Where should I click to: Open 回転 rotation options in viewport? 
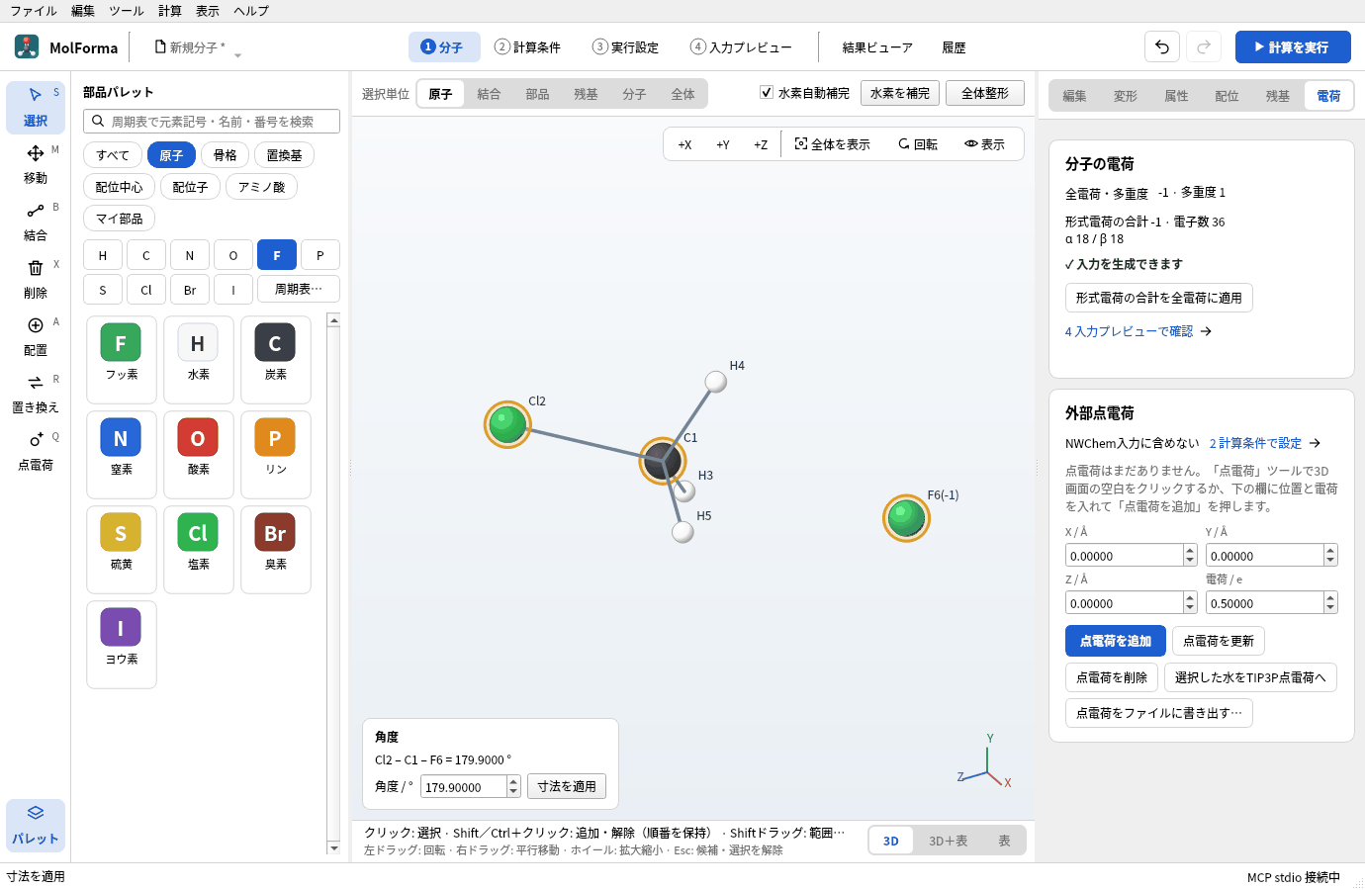point(918,144)
